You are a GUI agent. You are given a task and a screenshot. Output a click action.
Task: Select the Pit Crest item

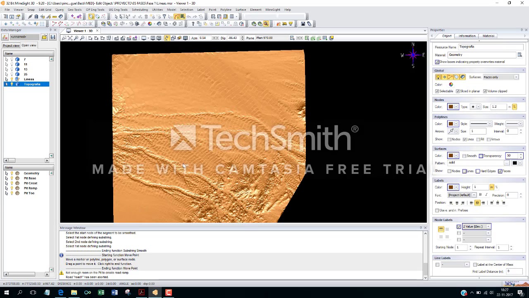point(31,183)
